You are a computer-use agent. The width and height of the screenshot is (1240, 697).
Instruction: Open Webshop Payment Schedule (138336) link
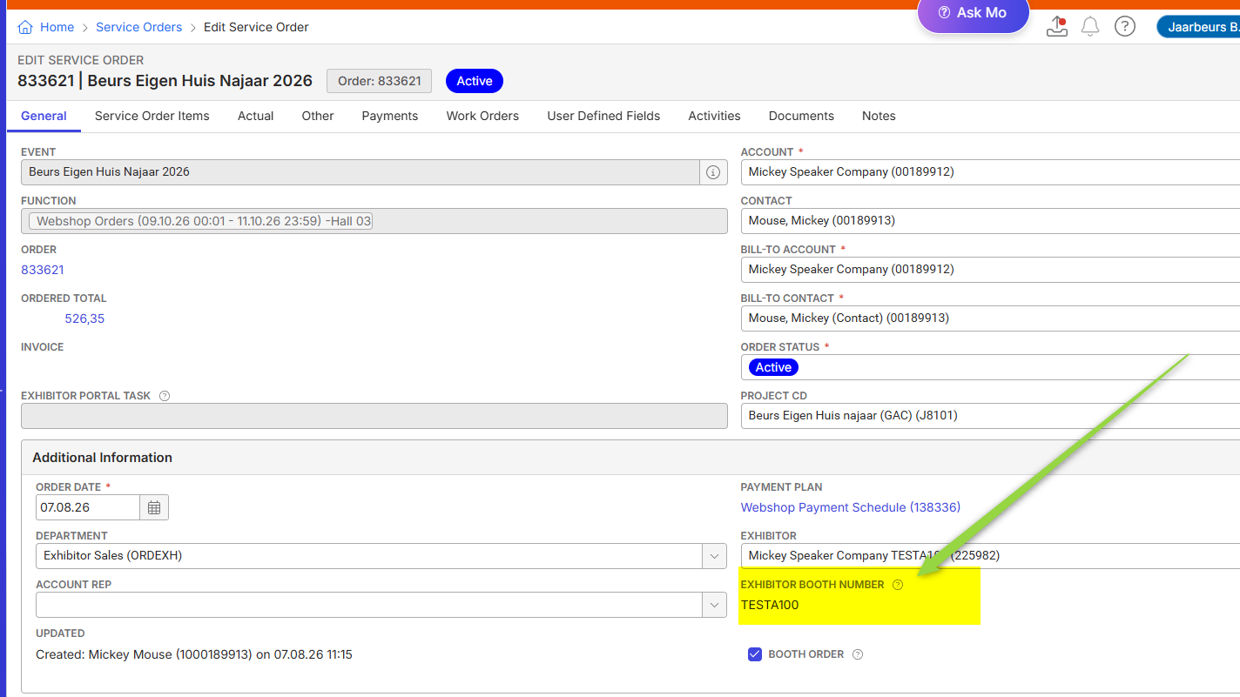(851, 507)
